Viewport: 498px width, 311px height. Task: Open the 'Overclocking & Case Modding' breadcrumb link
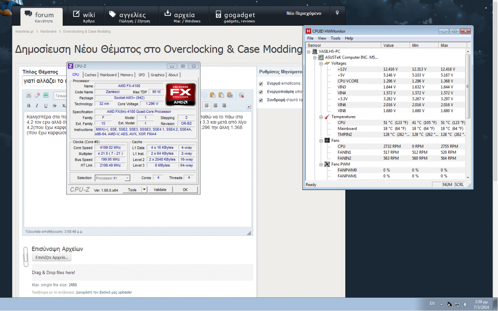point(87,32)
